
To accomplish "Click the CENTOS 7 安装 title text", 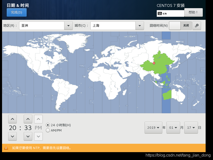I will 171,5.
